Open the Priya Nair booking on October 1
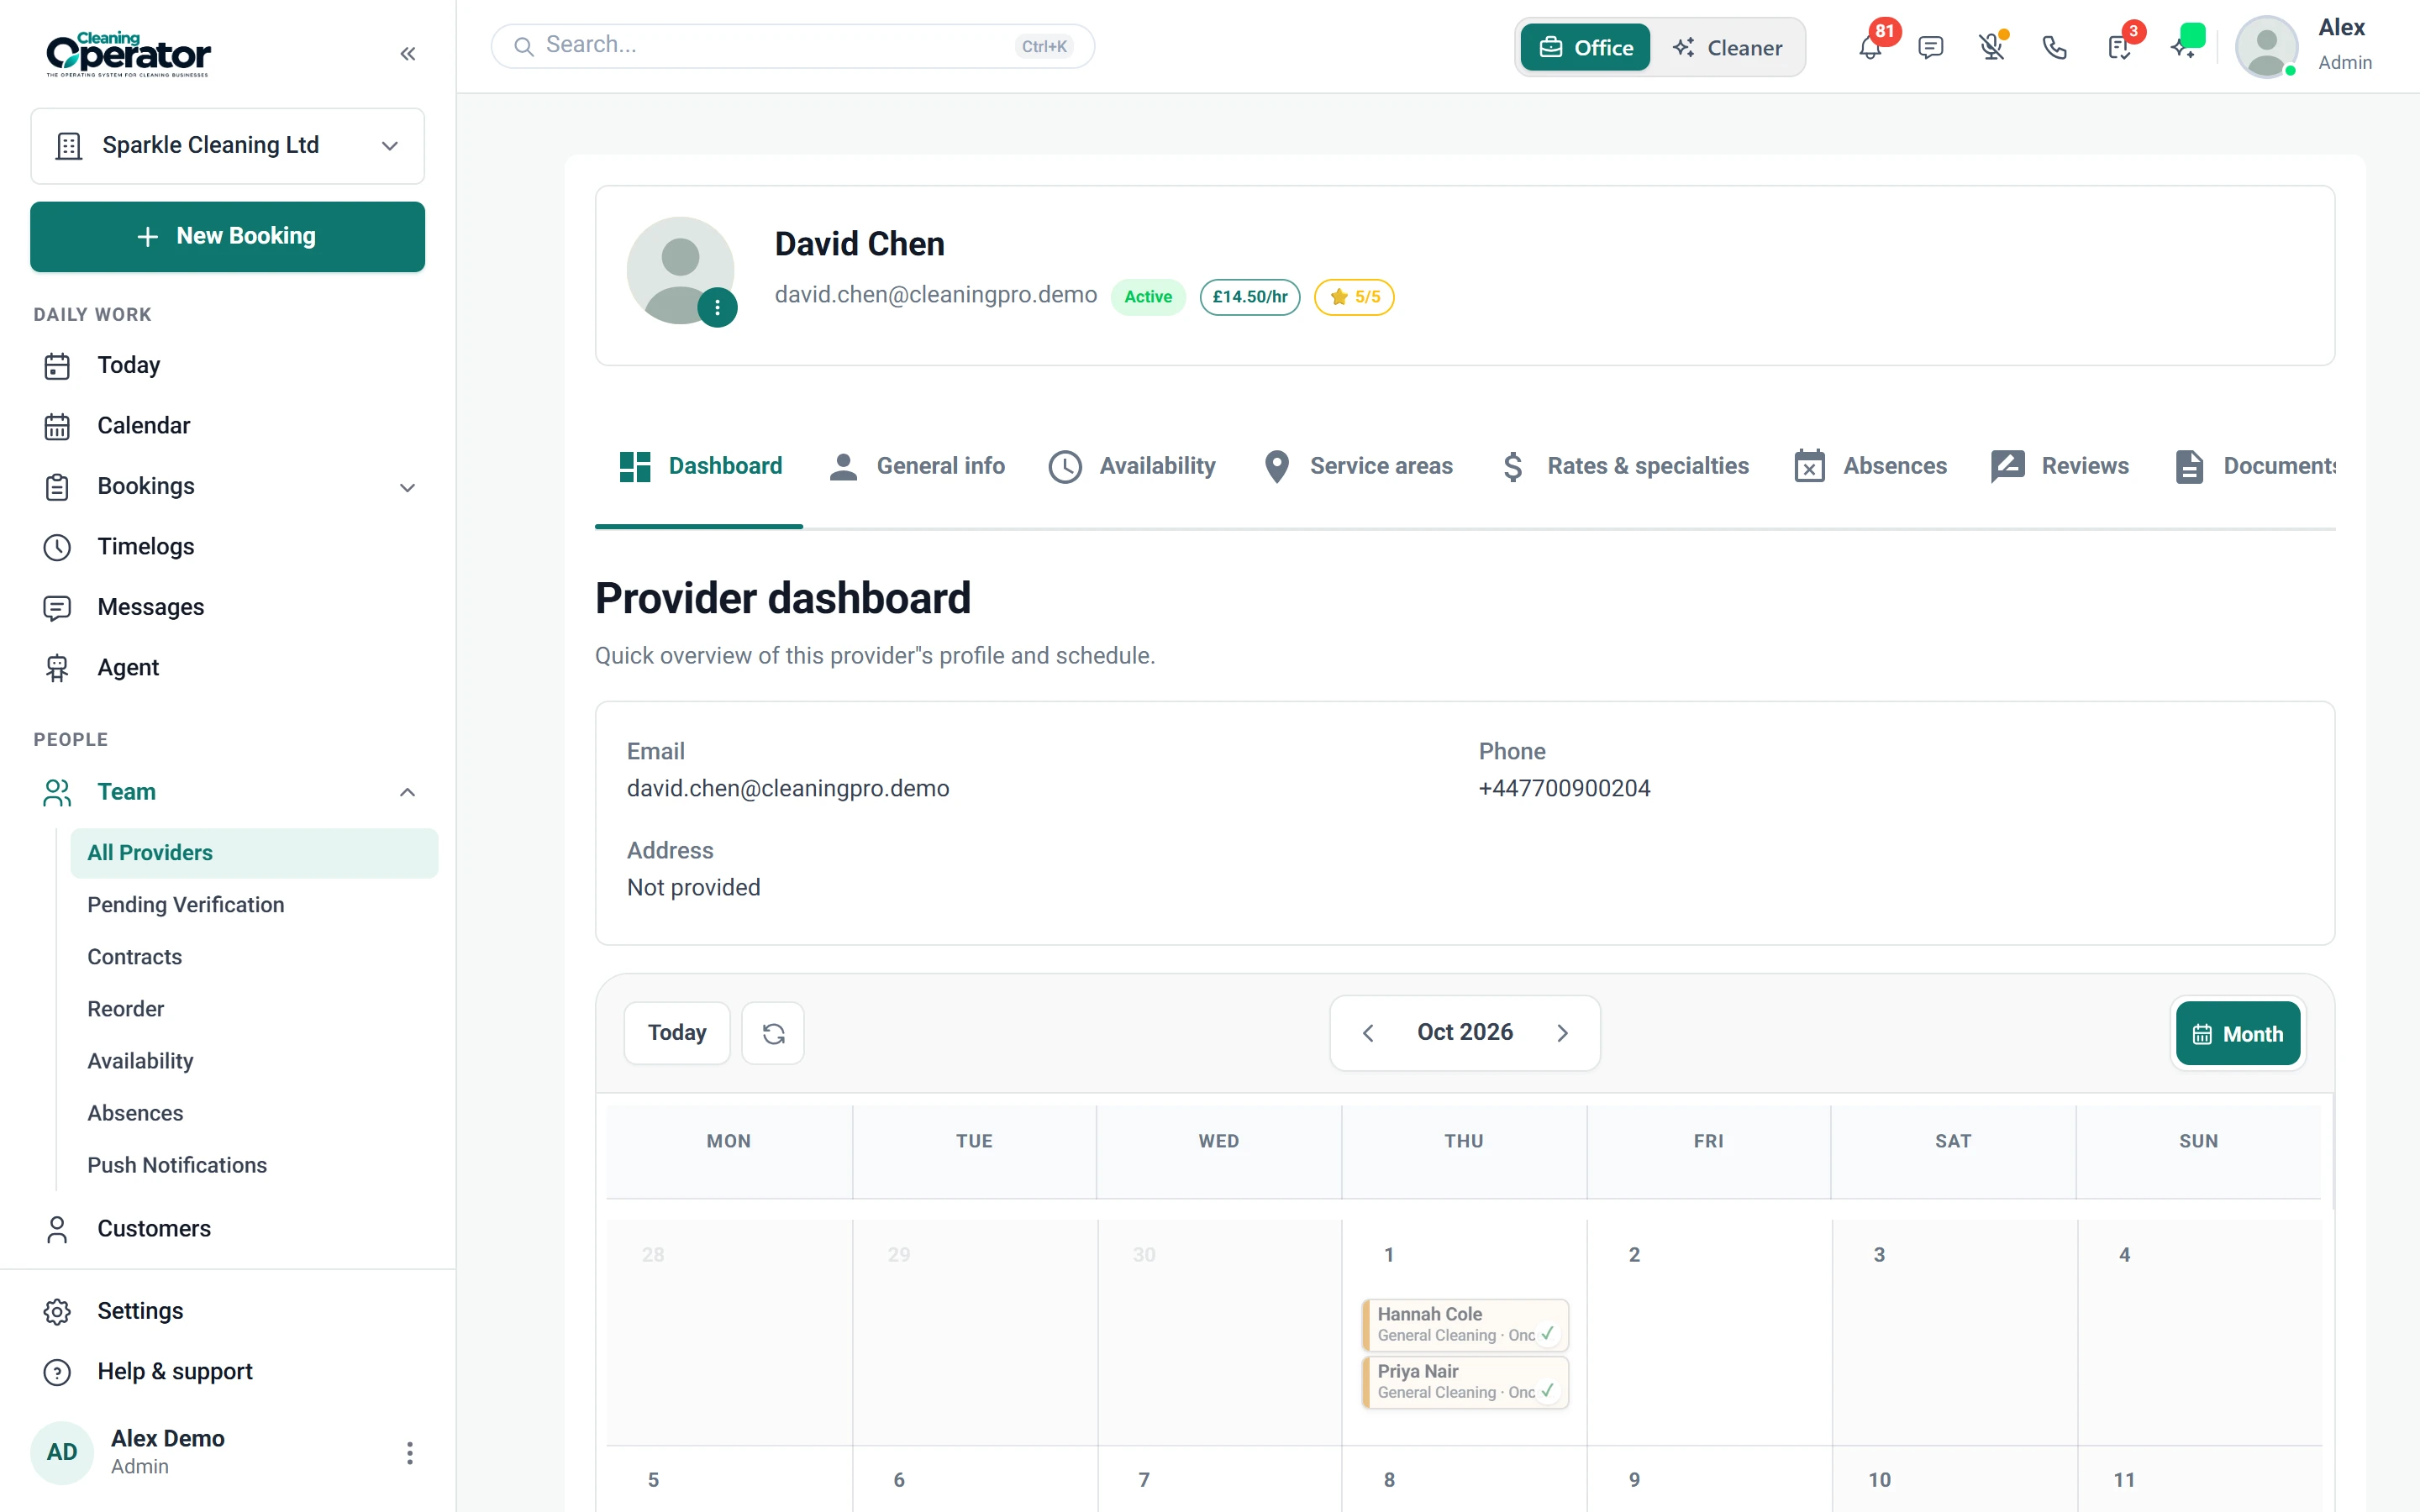This screenshot has height=1512, width=2420. [x=1465, y=1381]
